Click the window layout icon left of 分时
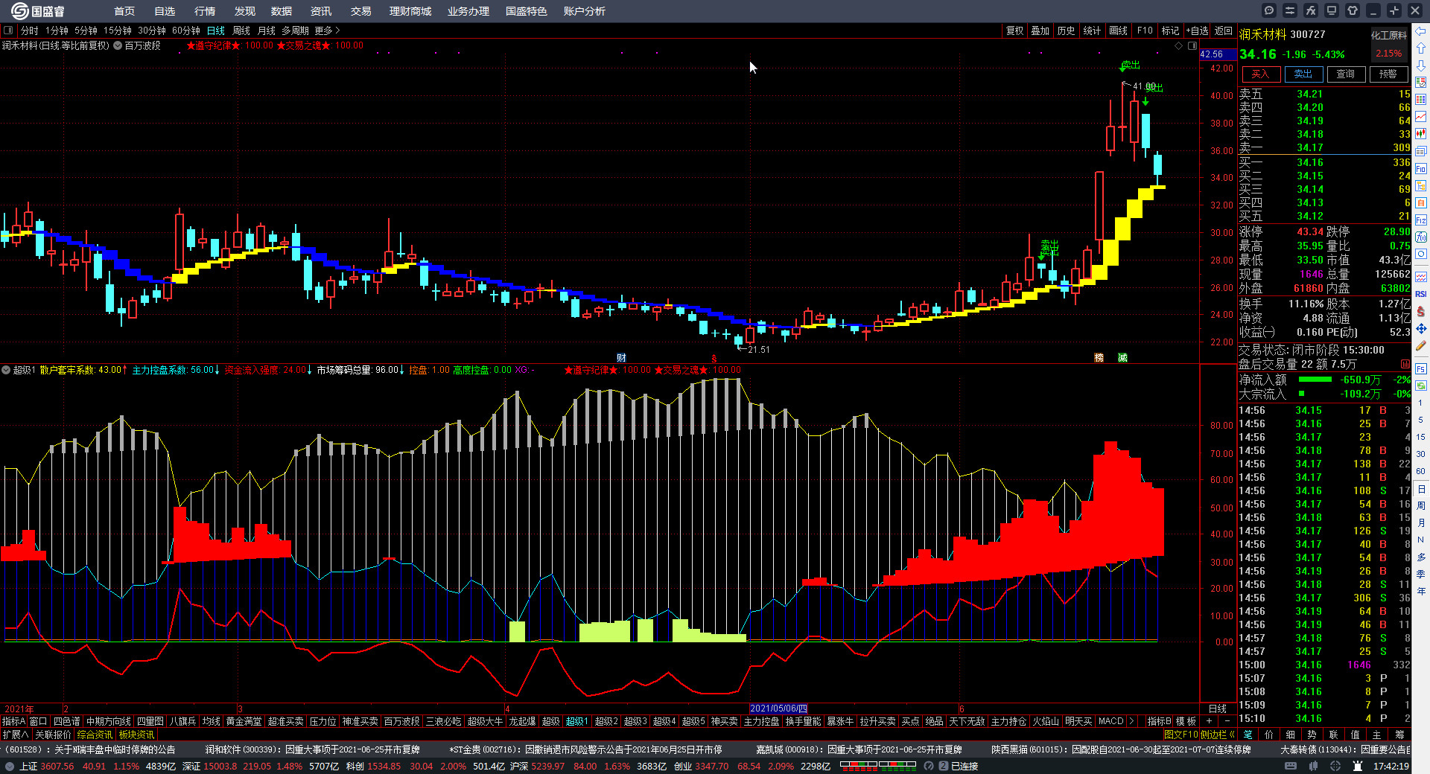This screenshot has height=774, width=1430. [8, 31]
